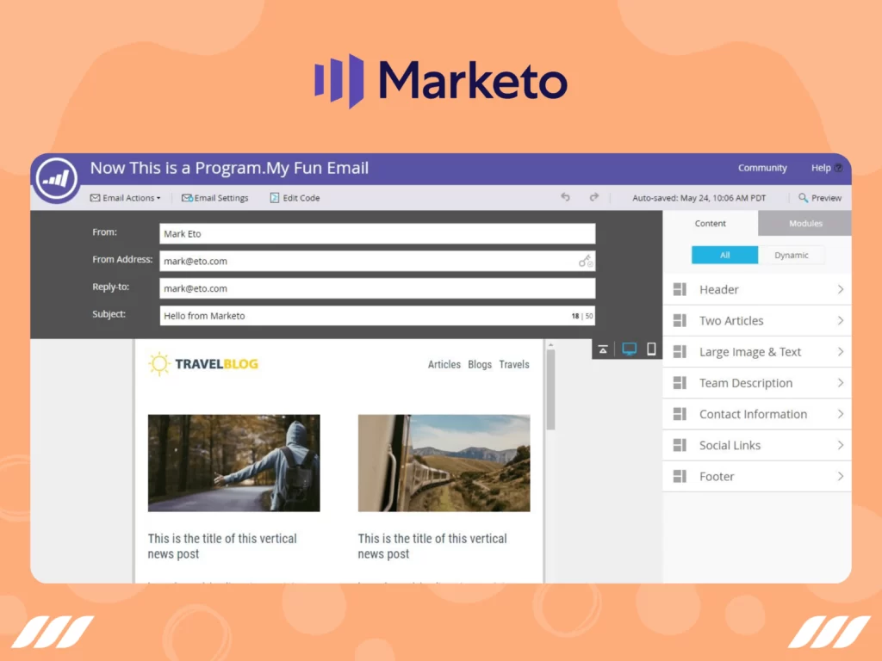Image resolution: width=882 pixels, height=661 pixels.
Task: Click the token key icon in From Address
Action: (x=586, y=261)
